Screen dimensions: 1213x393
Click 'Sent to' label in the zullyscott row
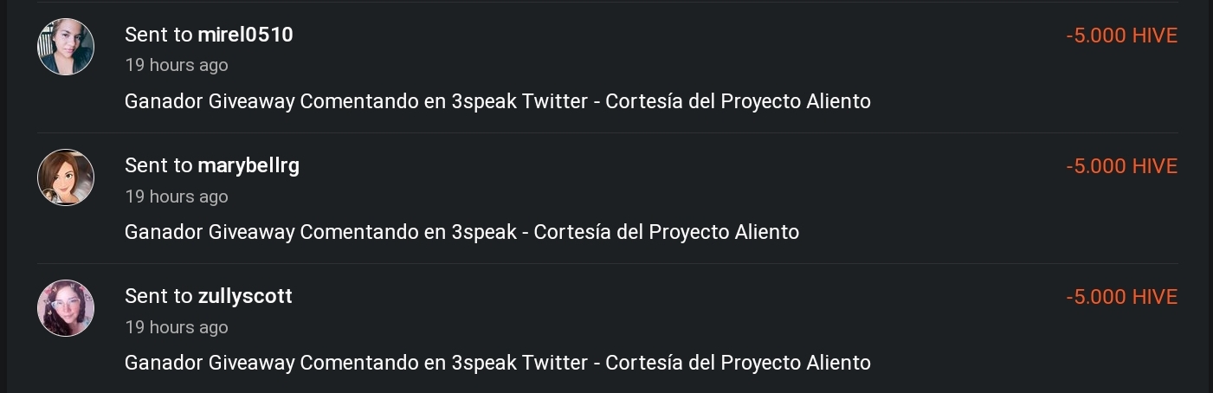(x=158, y=296)
